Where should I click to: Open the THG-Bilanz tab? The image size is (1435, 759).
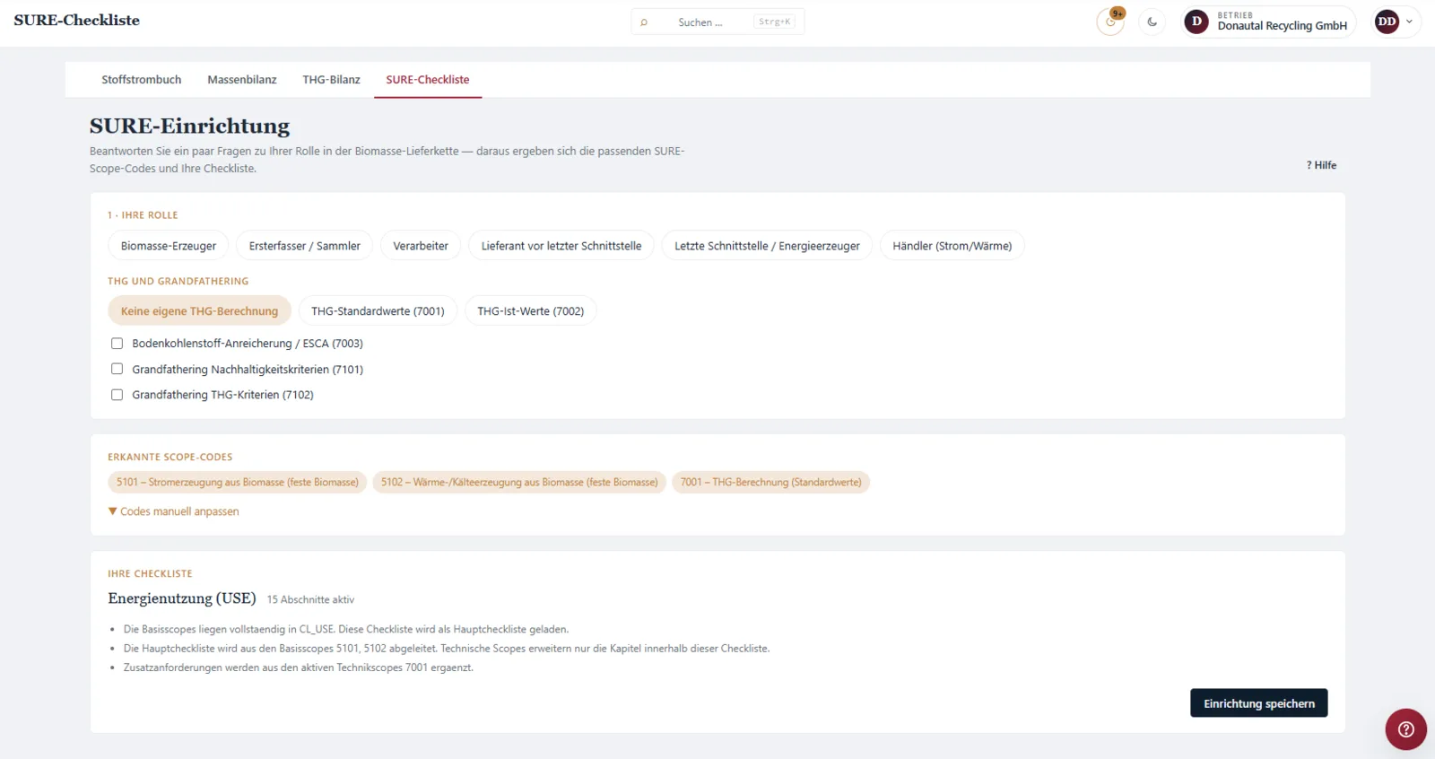coord(331,80)
